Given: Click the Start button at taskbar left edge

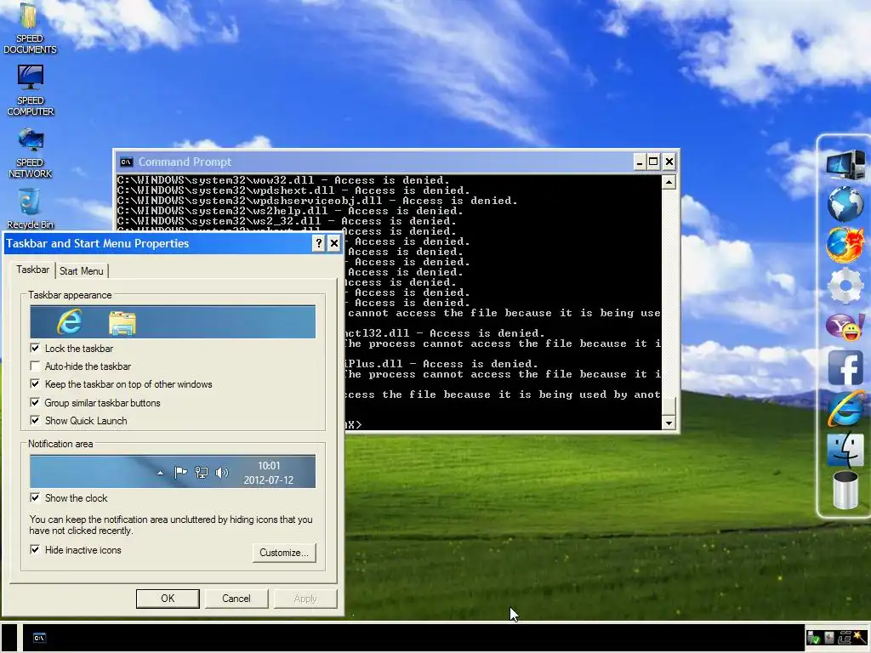Looking at the screenshot, I should (9, 638).
